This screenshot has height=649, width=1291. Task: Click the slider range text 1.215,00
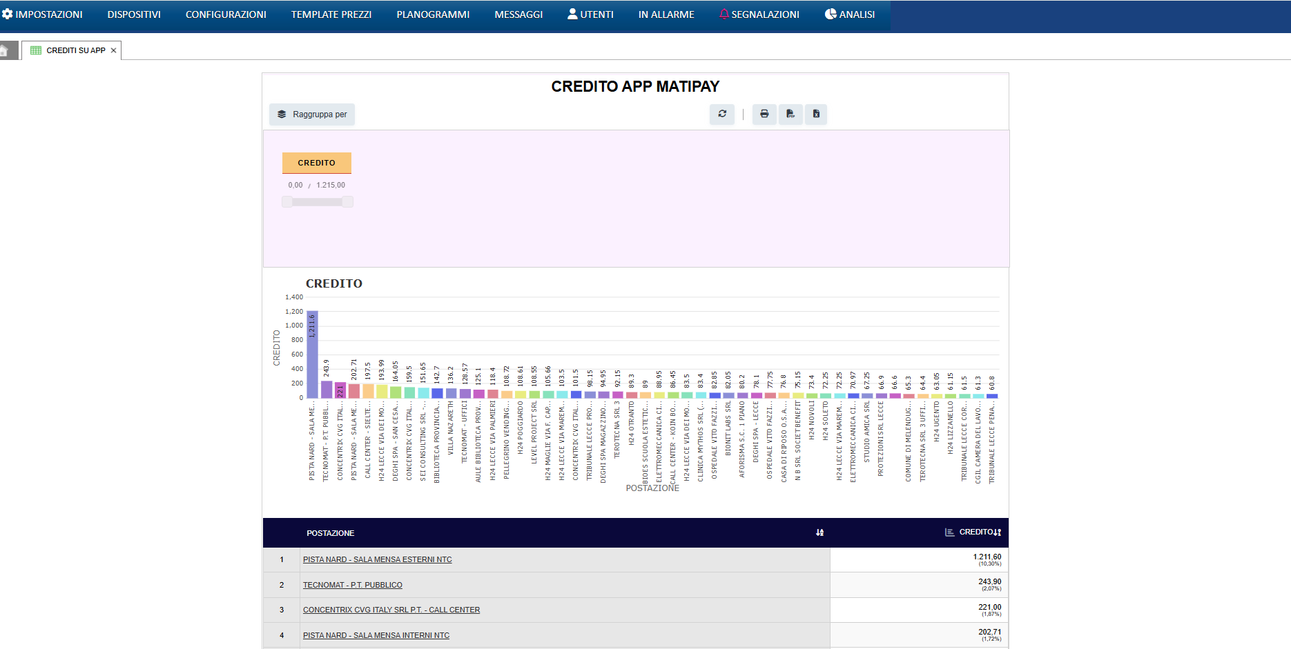coord(331,185)
